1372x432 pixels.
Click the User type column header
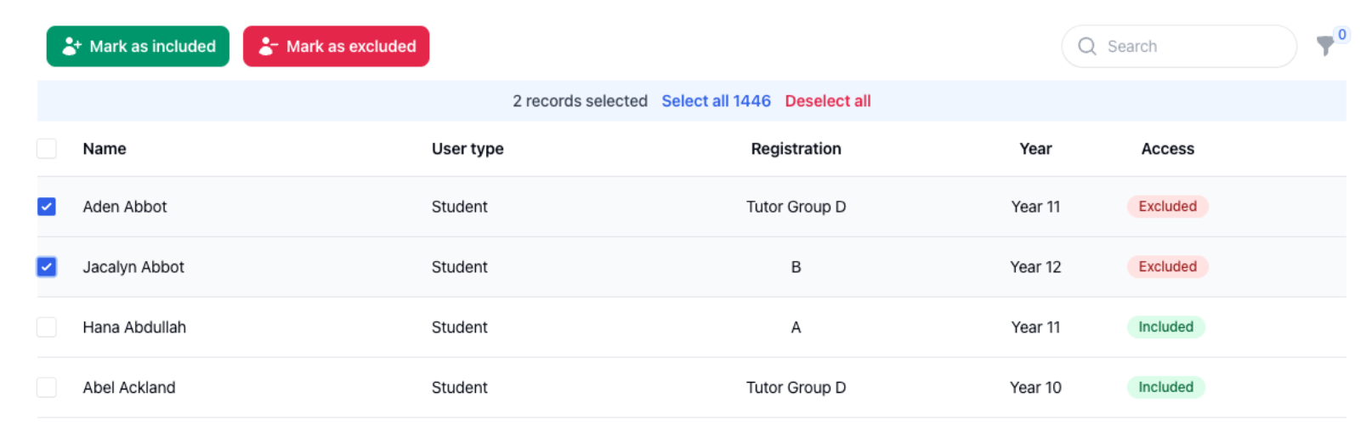coord(468,149)
